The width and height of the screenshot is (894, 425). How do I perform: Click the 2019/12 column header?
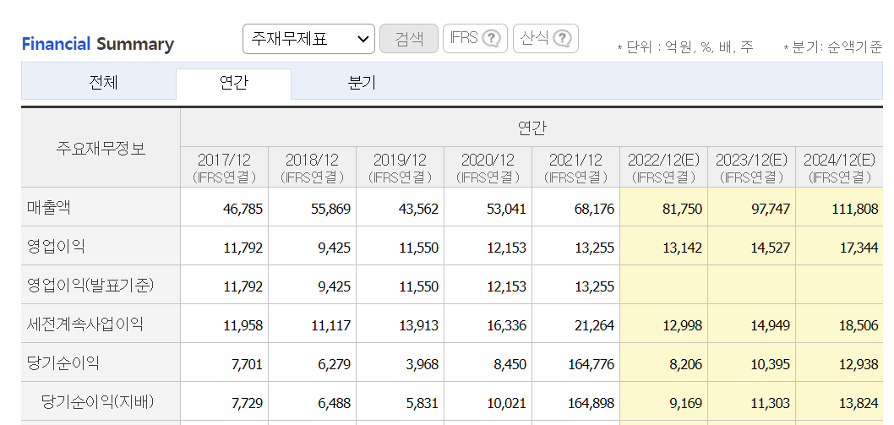coord(400,167)
